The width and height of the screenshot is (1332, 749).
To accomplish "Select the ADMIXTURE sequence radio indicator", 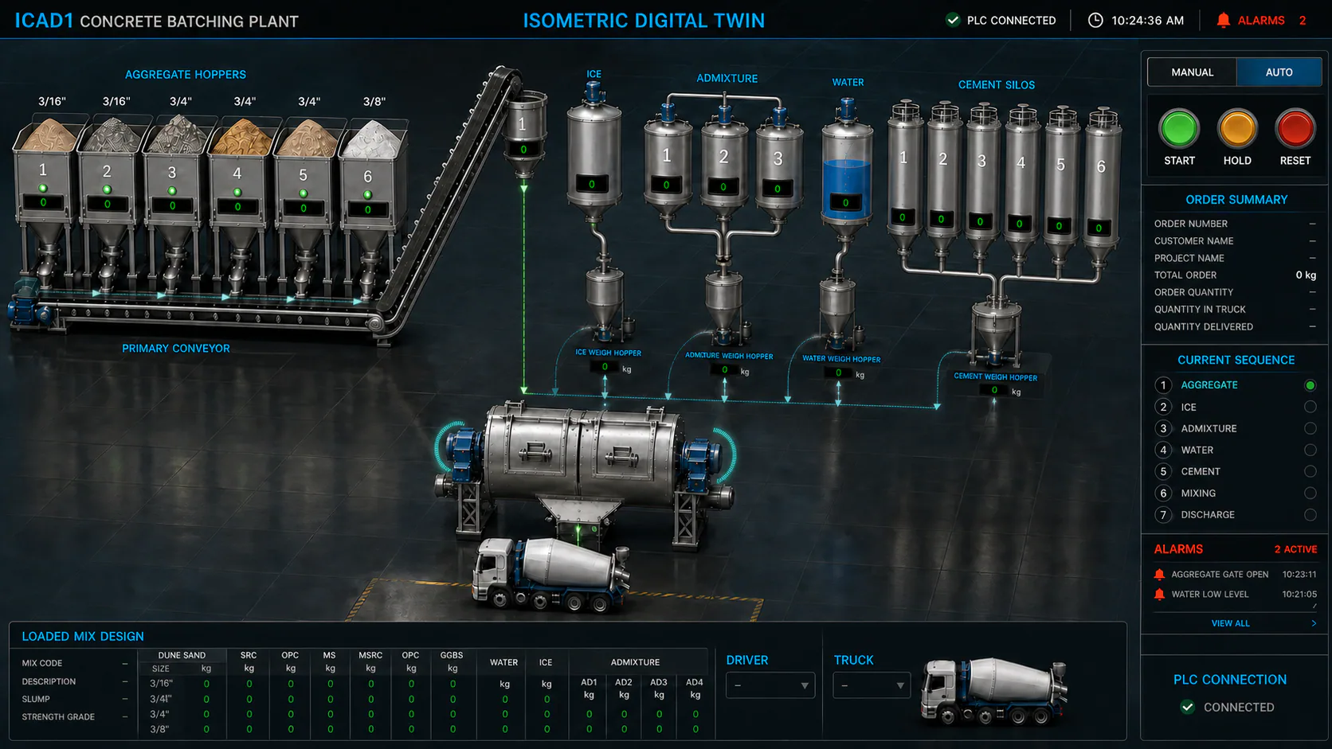I will [x=1310, y=428].
